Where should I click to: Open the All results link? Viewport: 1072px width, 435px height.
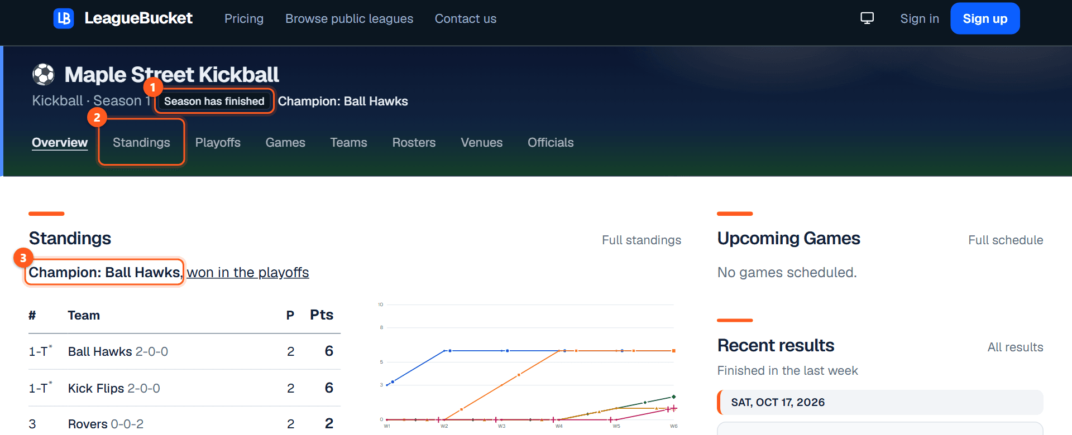coord(1015,347)
